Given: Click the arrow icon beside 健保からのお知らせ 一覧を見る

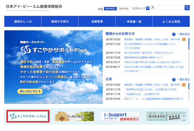Looking at the screenshot, I should 174,34.
